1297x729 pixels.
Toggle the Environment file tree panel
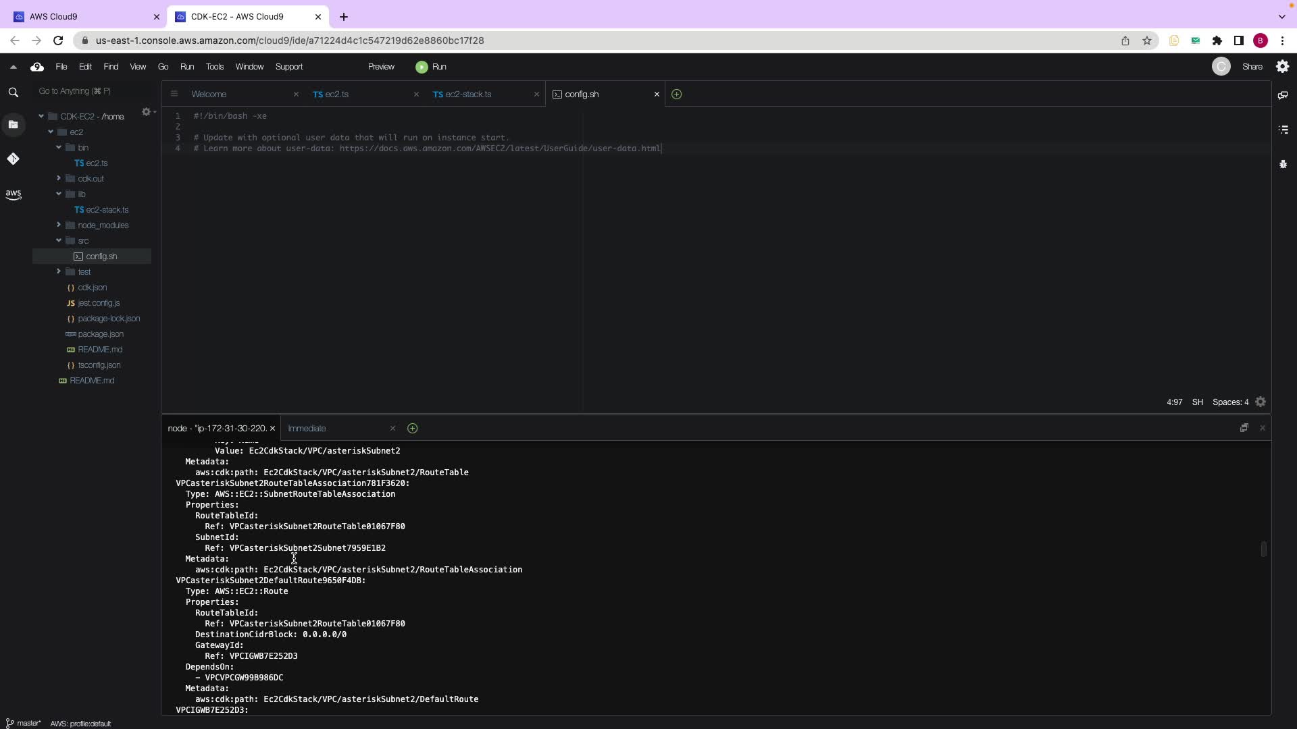tap(13, 125)
